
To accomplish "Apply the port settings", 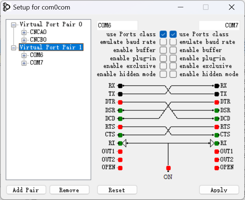I will 219,190.
